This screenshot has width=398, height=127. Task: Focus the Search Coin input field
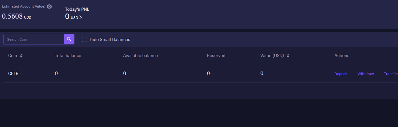(x=34, y=39)
